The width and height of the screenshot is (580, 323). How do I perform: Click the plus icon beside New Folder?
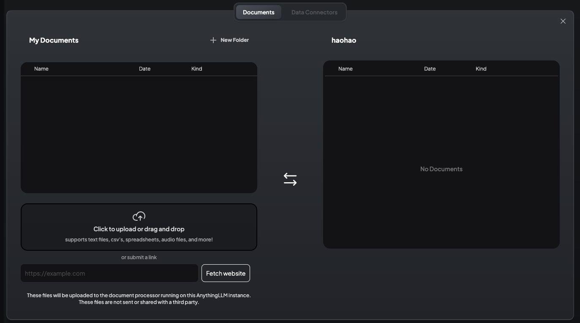(213, 40)
